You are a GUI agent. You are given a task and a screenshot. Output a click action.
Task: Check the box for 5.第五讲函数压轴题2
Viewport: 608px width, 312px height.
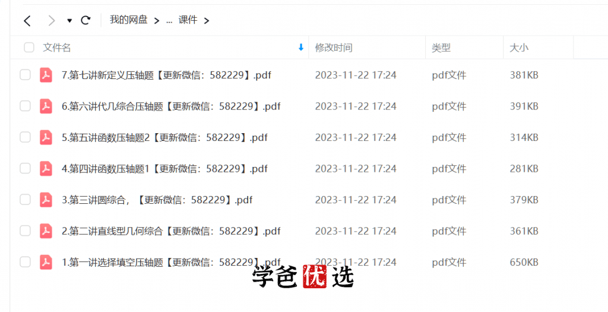[x=25, y=137]
